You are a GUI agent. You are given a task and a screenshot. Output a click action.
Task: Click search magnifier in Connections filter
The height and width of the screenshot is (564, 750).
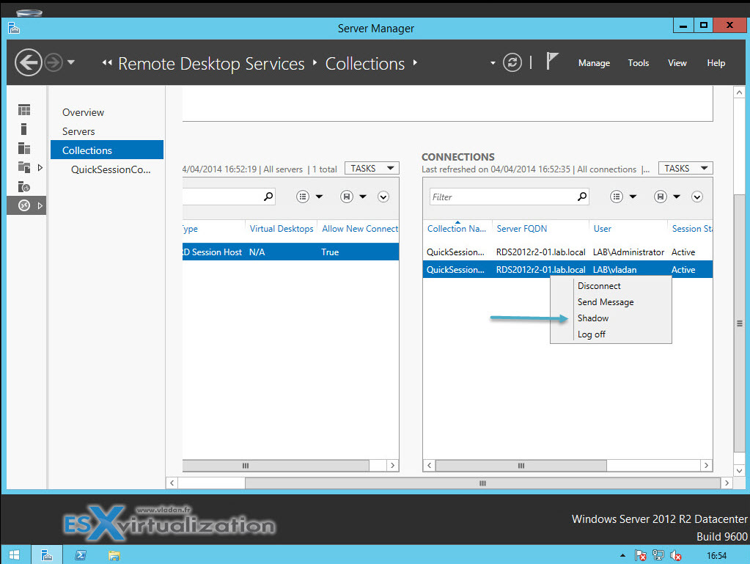(581, 196)
